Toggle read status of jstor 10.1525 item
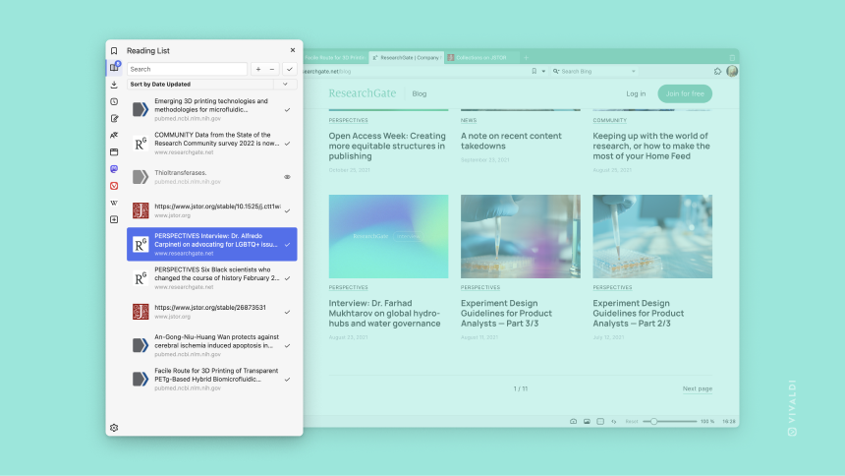This screenshot has height=476, width=845. pos(287,211)
